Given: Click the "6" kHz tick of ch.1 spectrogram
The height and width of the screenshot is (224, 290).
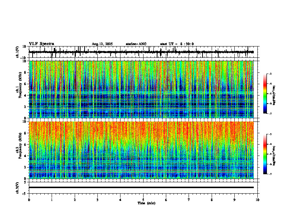Looking at the screenshot, I should [25, 84].
